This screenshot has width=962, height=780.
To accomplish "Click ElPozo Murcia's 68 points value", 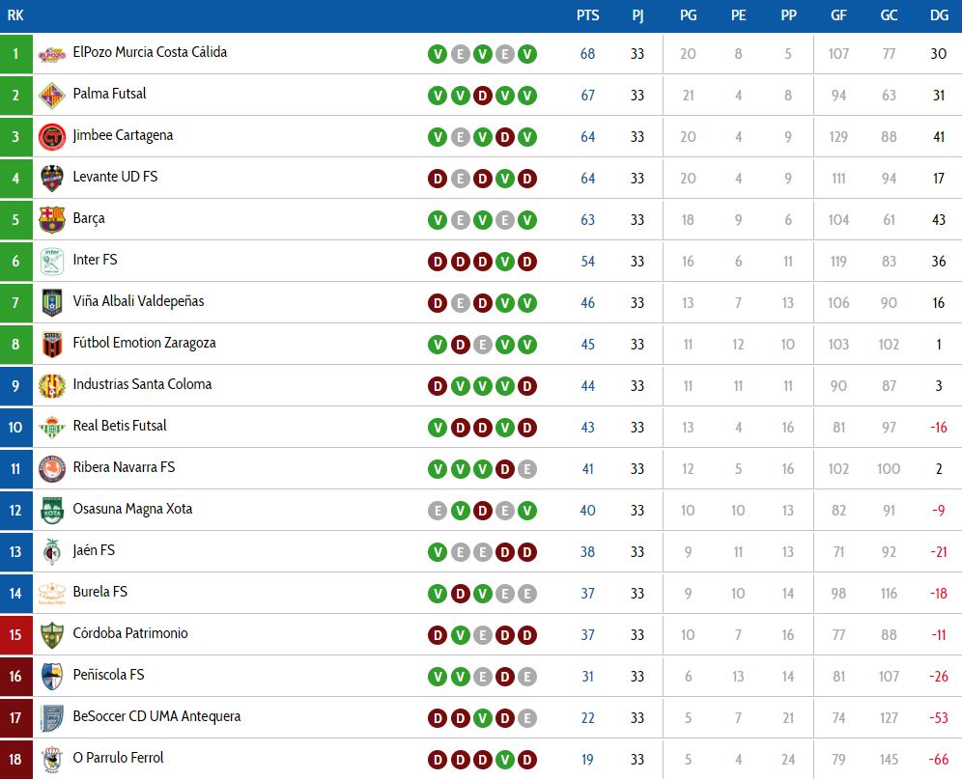I will (588, 54).
